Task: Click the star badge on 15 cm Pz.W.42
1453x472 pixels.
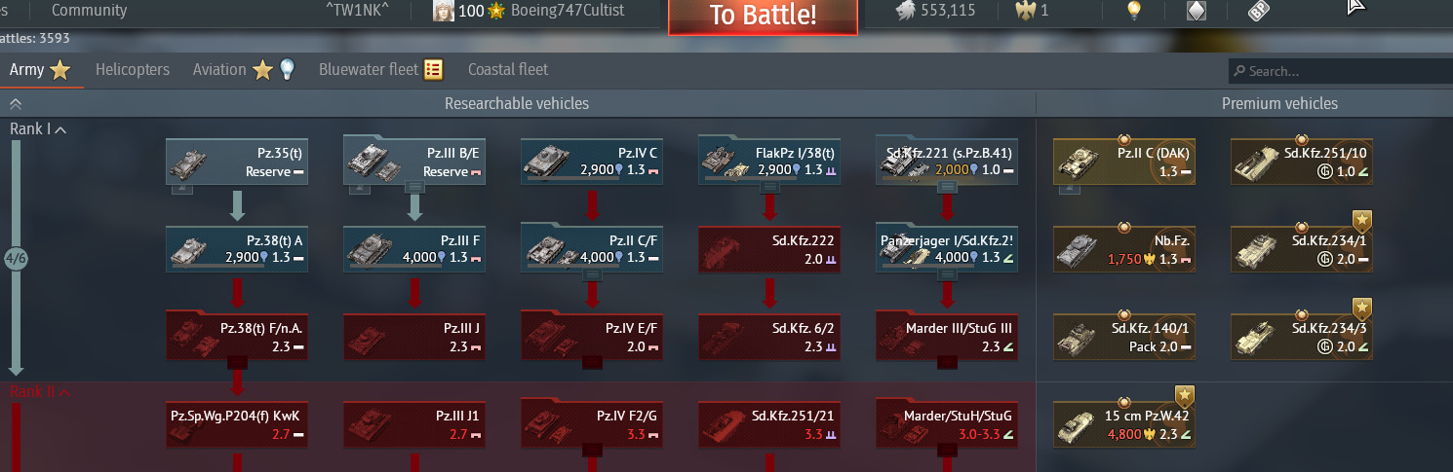Action: [x=1185, y=396]
